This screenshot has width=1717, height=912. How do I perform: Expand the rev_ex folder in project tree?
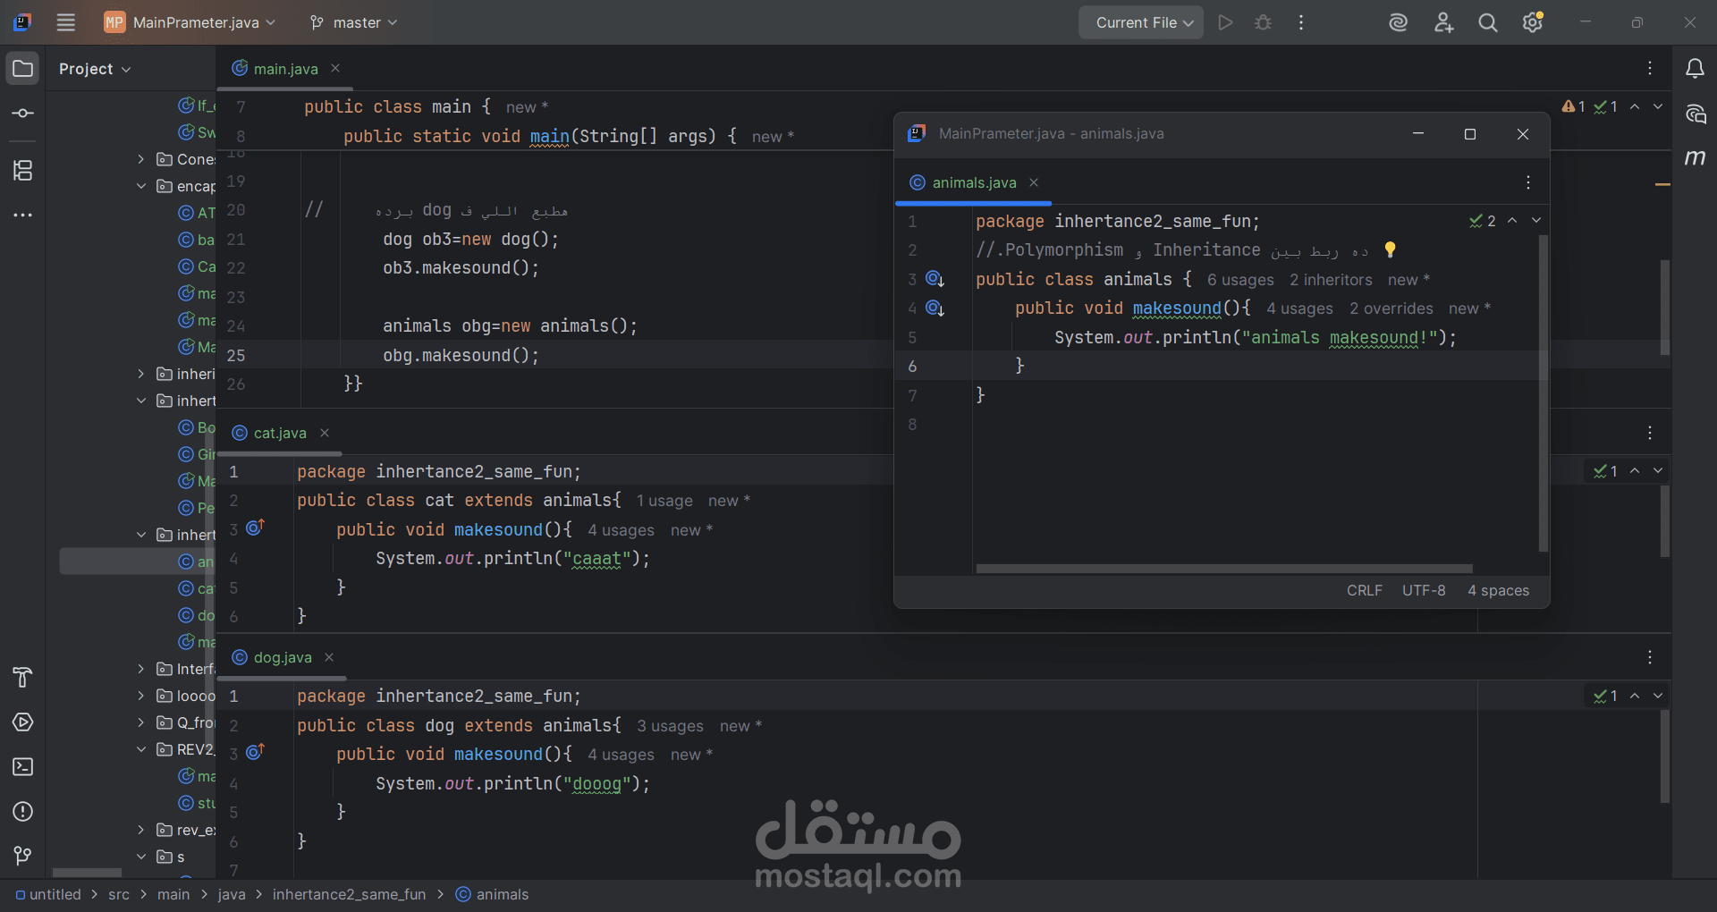coord(140,830)
